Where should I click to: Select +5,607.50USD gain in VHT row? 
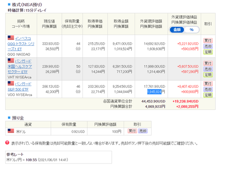tap(188, 66)
